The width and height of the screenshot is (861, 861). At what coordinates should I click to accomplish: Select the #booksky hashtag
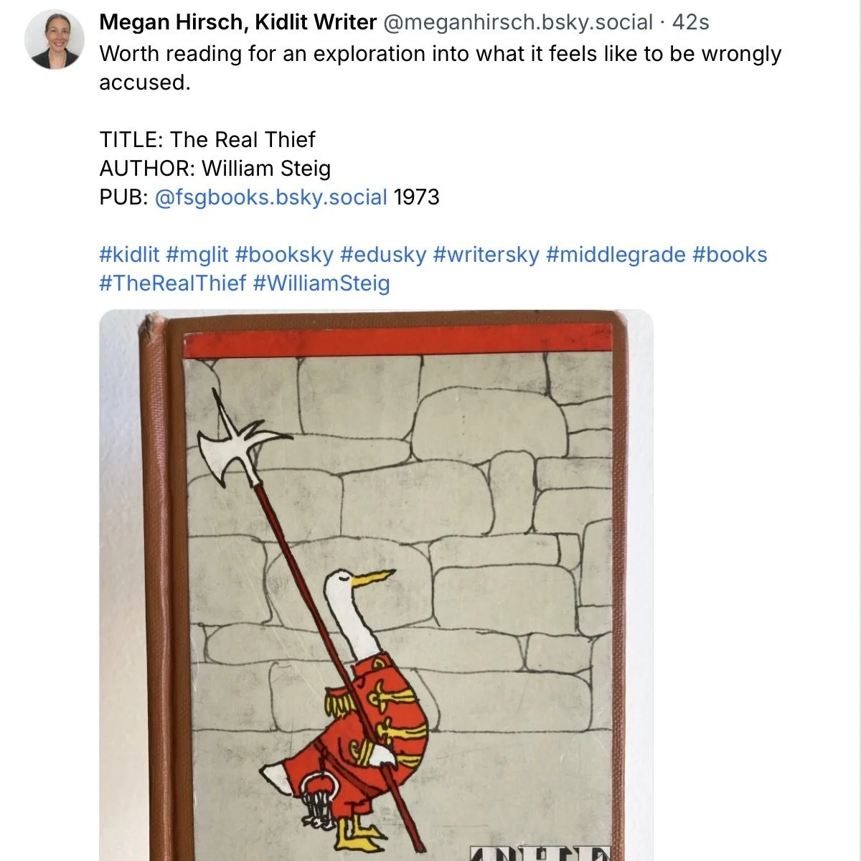pos(284,255)
